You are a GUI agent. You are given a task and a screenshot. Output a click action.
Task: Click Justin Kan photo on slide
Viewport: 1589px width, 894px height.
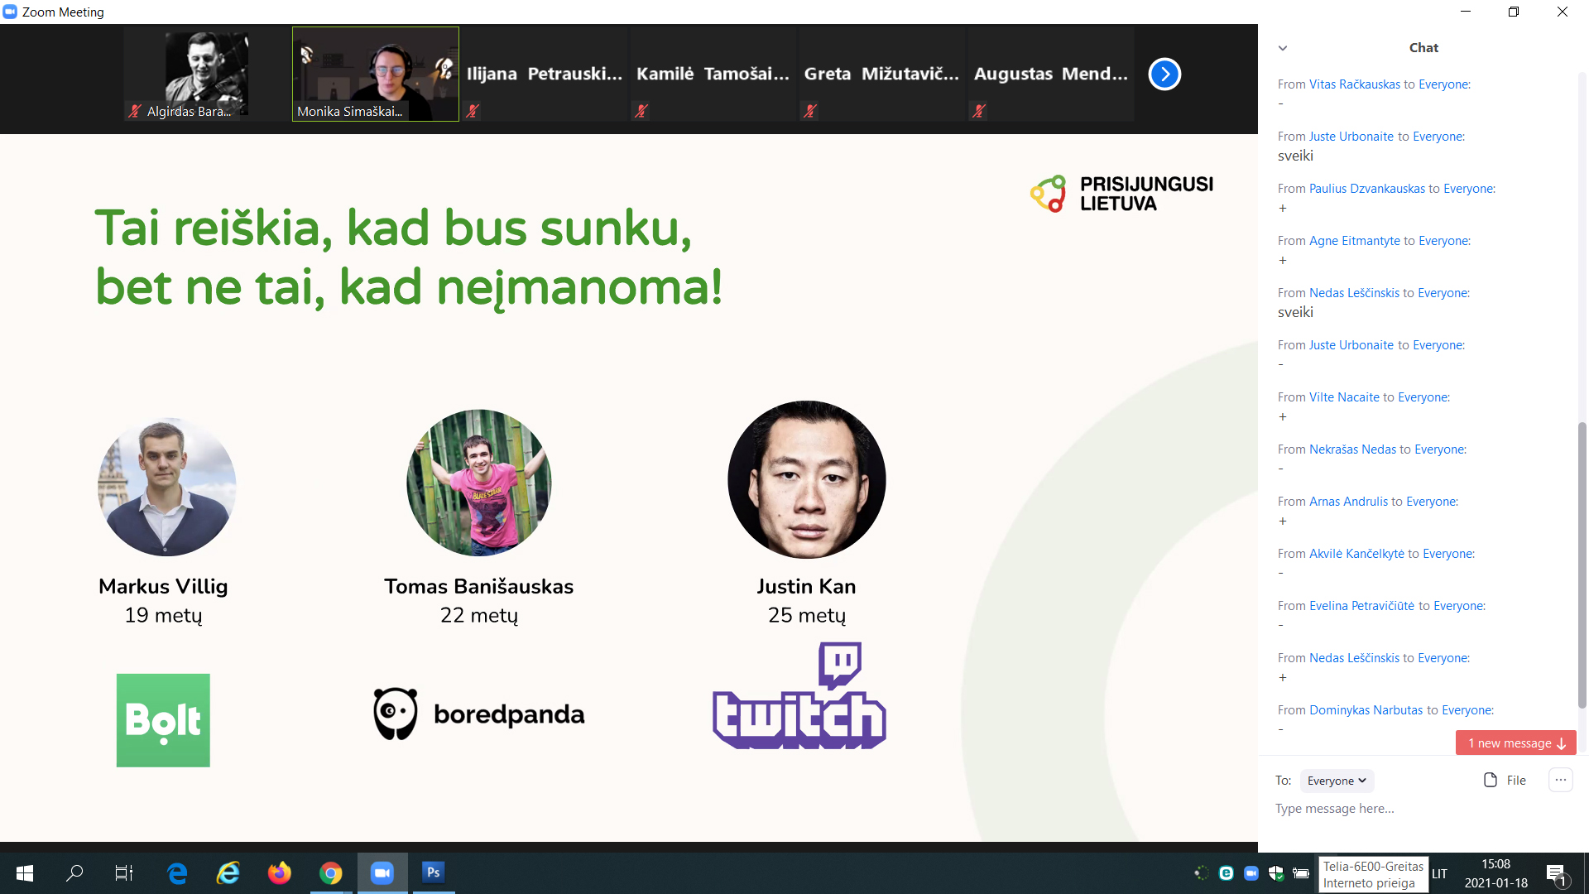click(x=807, y=479)
